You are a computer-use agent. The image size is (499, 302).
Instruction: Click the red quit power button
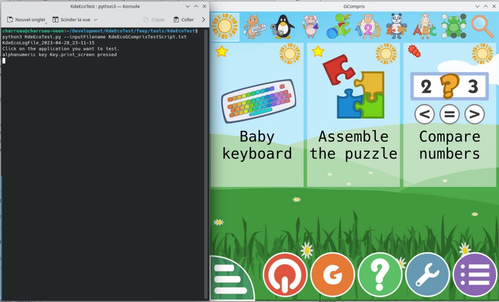tap(285, 275)
